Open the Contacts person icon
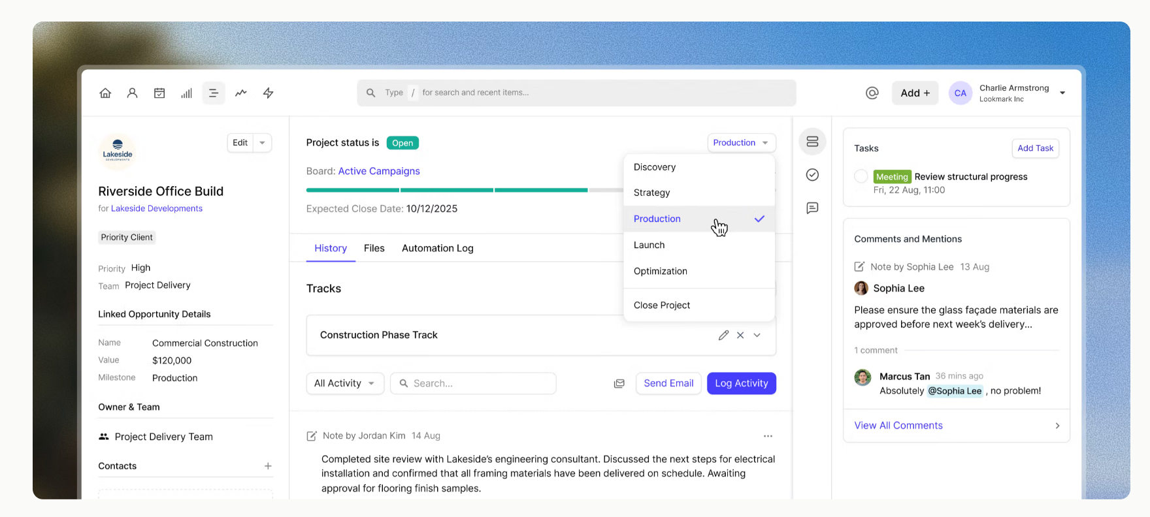 (x=132, y=93)
